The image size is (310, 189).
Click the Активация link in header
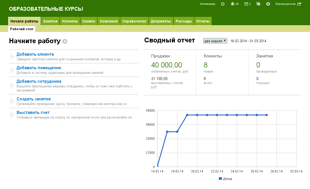tap(207, 4)
